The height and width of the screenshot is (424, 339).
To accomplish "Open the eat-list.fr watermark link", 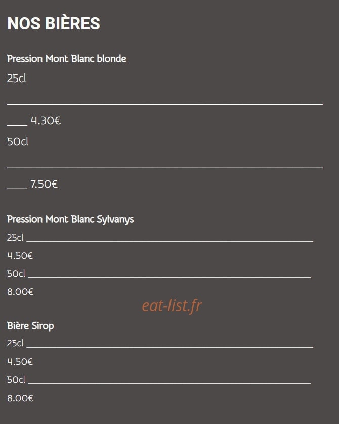I will point(172,306).
